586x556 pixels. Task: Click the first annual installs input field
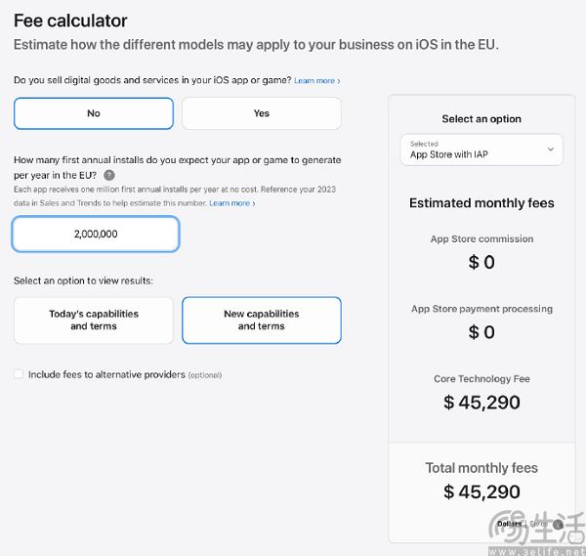(96, 235)
